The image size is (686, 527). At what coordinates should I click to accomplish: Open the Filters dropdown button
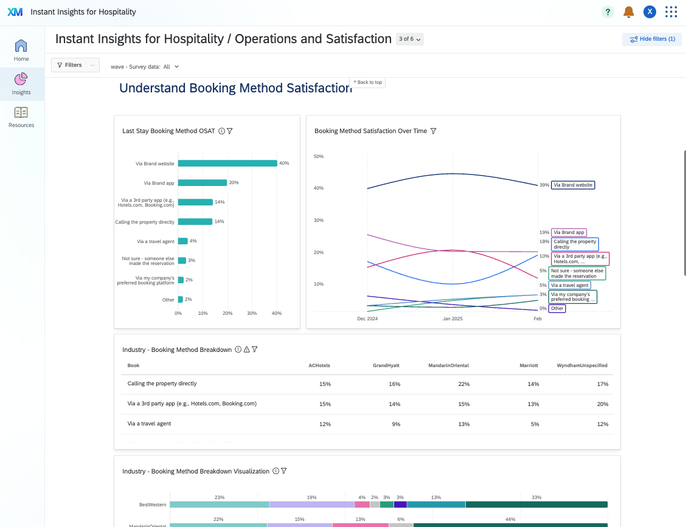pyautogui.click(x=75, y=65)
